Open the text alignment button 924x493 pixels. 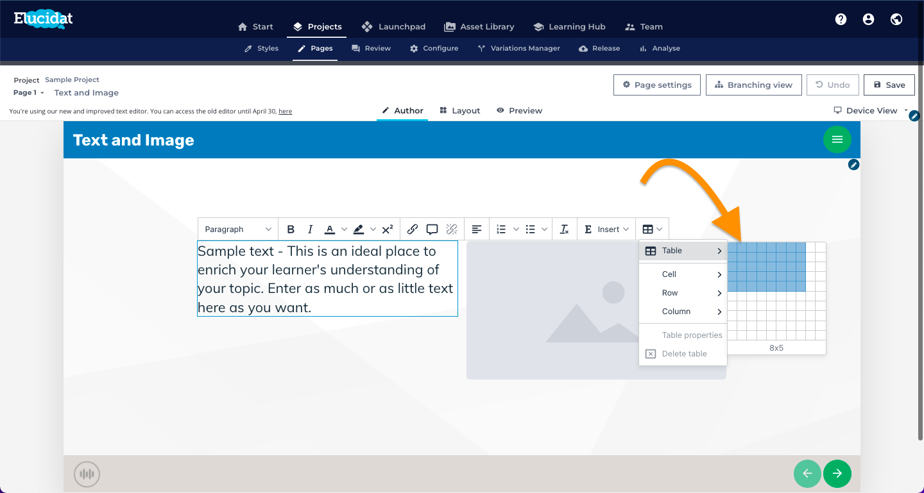click(x=477, y=229)
